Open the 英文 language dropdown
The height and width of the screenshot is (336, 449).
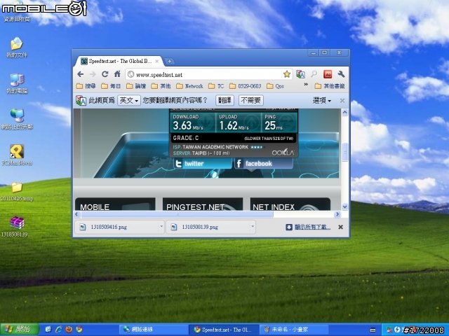(129, 100)
